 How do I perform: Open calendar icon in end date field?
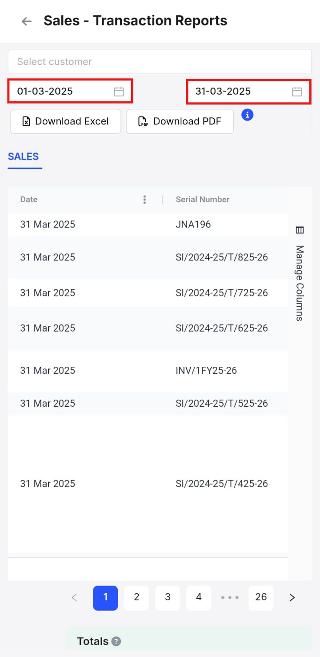click(297, 92)
